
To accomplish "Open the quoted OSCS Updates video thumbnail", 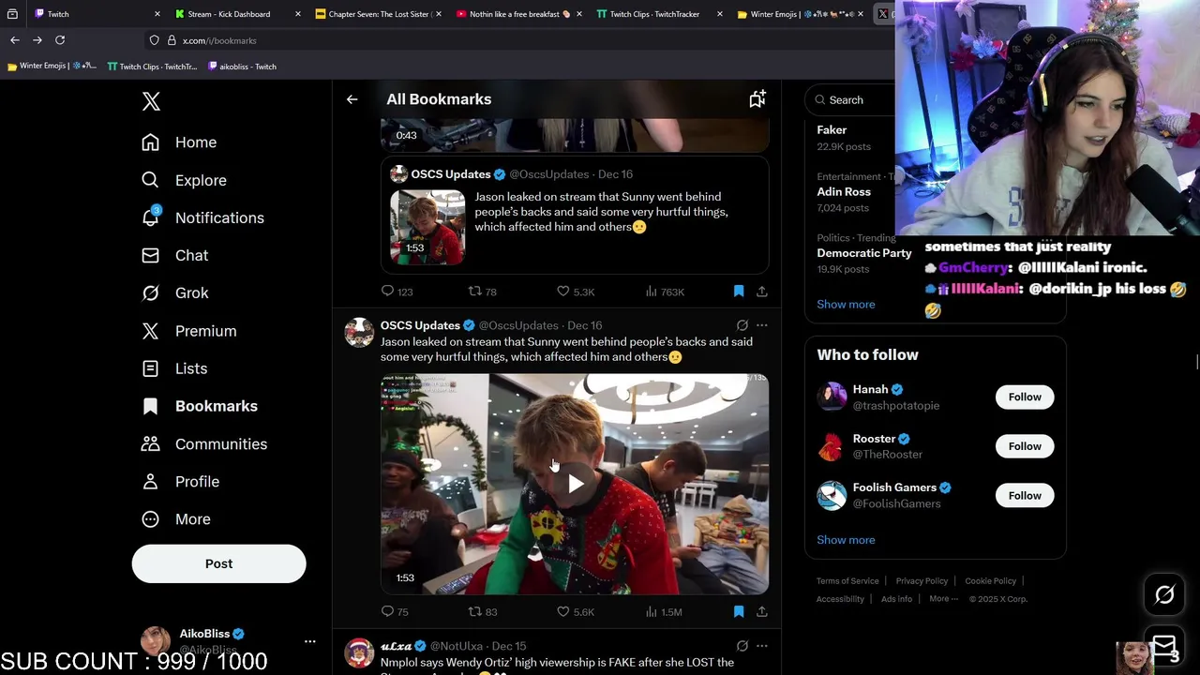I will tap(427, 227).
